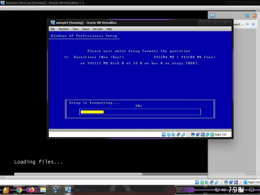Open Devices menu in winxp64 window
Viewport: 260px width, 195px height.
(x=97, y=29)
